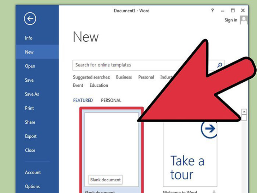Screen dimensions: 257x193
Task: Choose Save As in sidebar
Action: pos(32,94)
